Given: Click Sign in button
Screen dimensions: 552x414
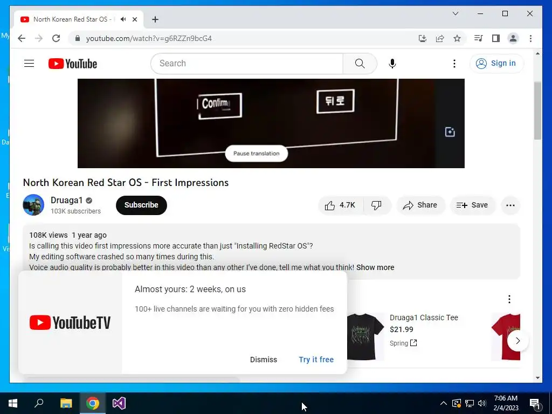Looking at the screenshot, I should [x=496, y=64].
